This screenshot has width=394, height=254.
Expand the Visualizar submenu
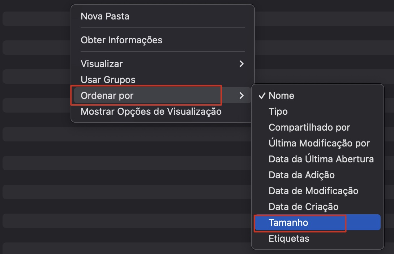tap(101, 64)
